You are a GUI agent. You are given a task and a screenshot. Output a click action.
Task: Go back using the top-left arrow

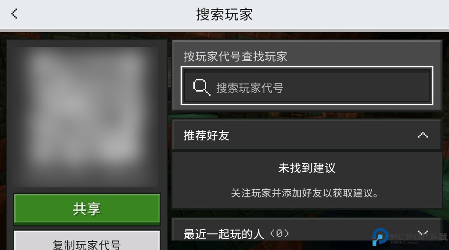[14, 14]
